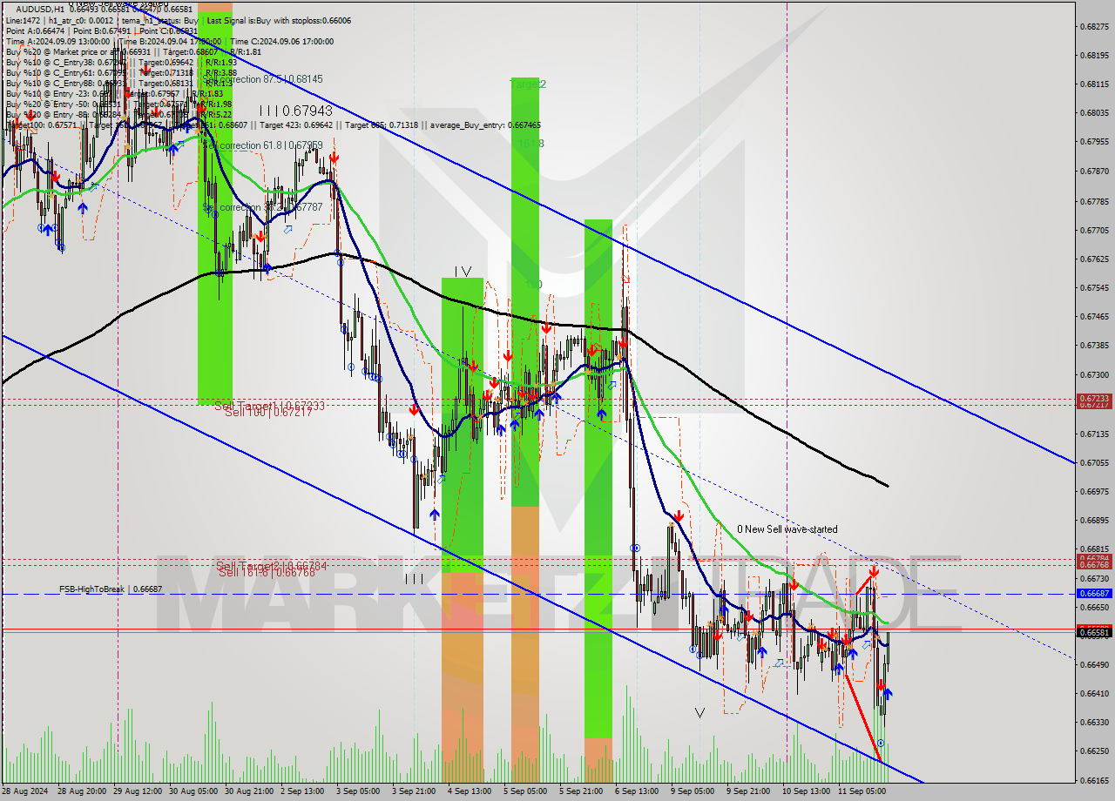Click the AUDUSD,H1 chart symbol title

38,9
